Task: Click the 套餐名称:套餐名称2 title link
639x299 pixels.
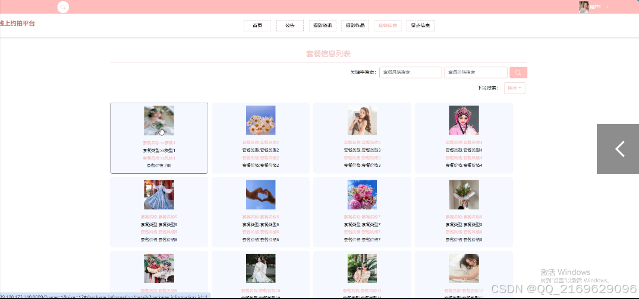Action: click(261, 143)
